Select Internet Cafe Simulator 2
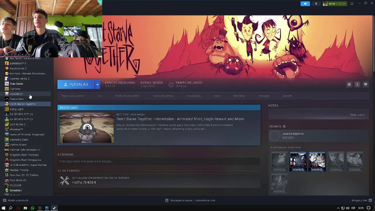Image resolution: width=375 pixels, height=211 pixels. [25, 150]
